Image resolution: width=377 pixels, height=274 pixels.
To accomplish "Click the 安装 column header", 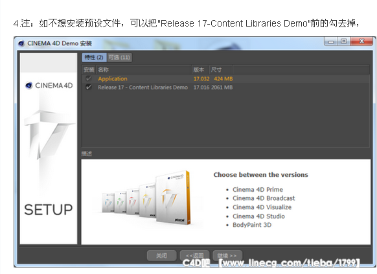I will [89, 70].
